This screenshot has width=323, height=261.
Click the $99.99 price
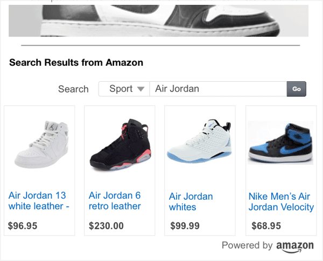tap(184, 225)
